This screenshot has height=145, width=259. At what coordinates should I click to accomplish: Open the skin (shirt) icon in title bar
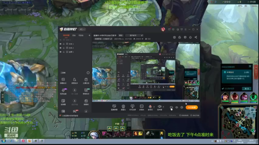pos(182,29)
